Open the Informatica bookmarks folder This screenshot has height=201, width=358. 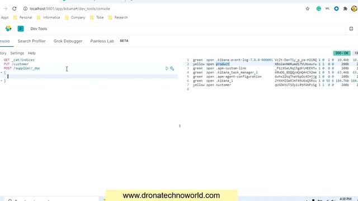(x=49, y=17)
